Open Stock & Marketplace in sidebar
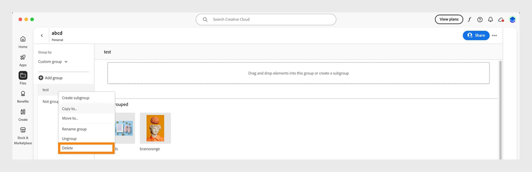 tap(23, 136)
